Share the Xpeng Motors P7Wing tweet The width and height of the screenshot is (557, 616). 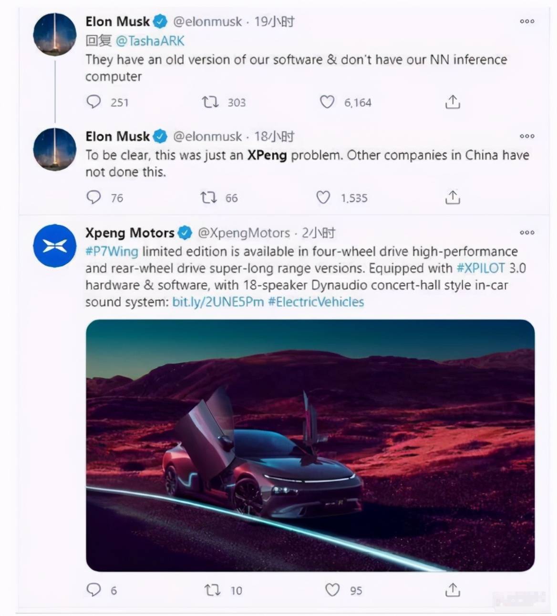[x=452, y=590]
